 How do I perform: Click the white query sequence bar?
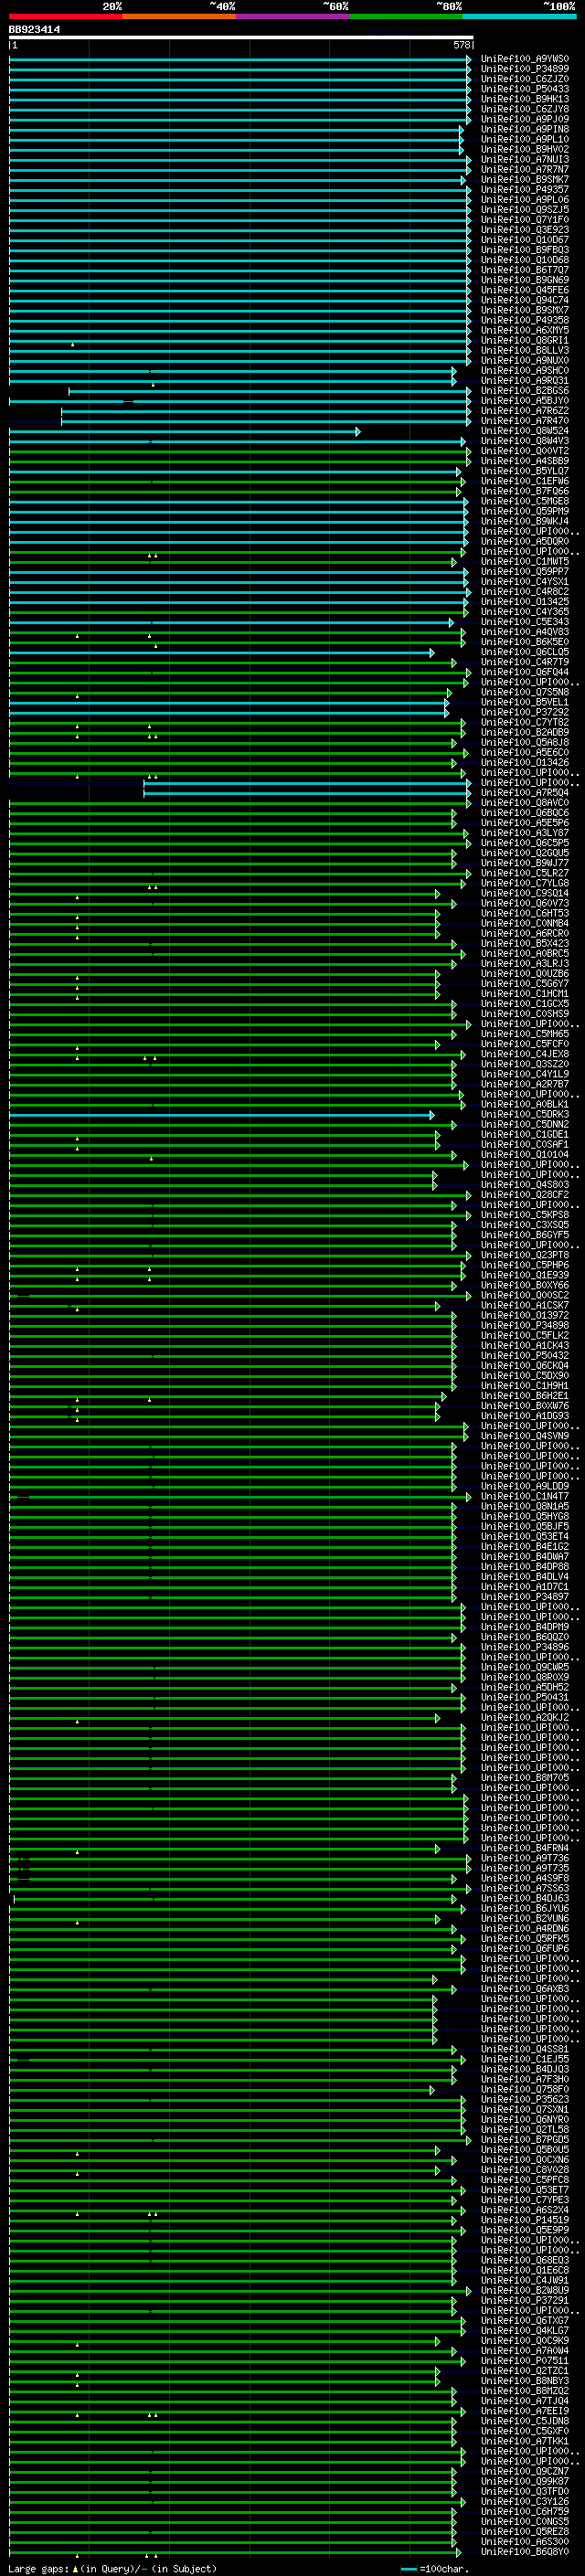pyautogui.click(x=241, y=37)
